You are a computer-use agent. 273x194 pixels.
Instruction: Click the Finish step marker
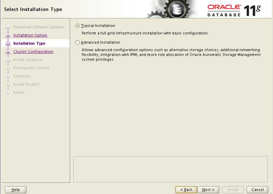click(8, 92)
